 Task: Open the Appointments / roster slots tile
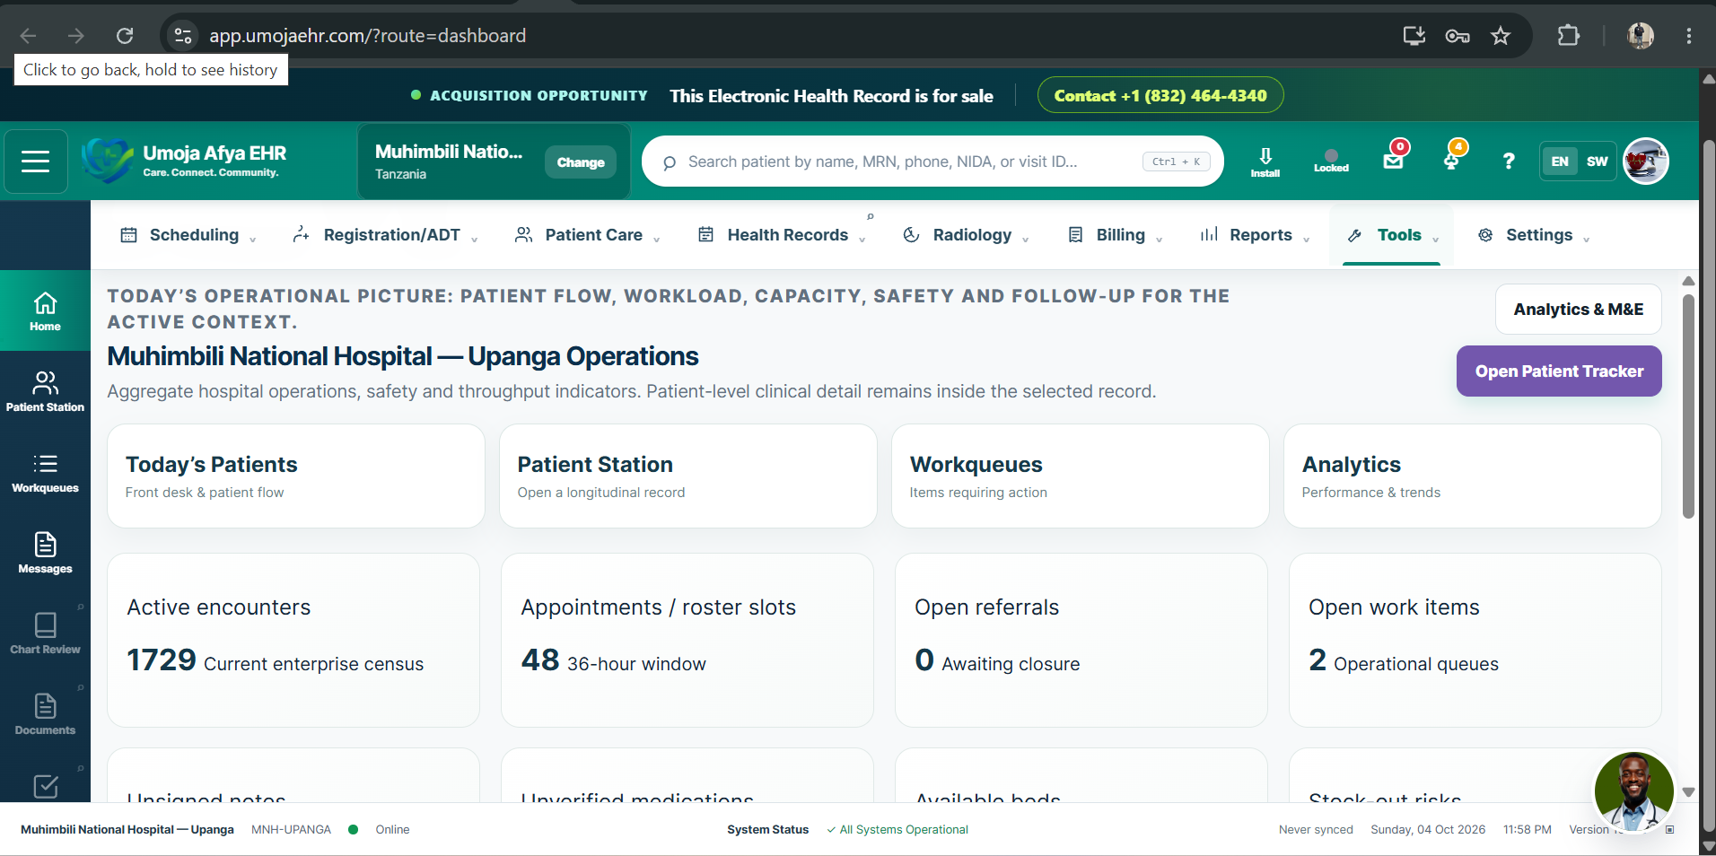point(687,640)
